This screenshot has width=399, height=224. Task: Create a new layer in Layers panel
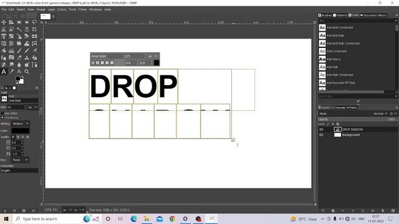323,210
